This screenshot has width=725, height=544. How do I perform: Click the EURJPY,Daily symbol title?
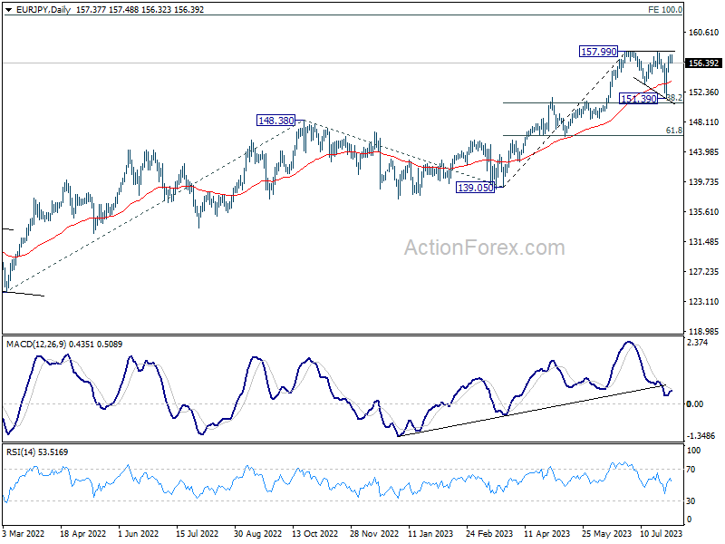pyautogui.click(x=43, y=10)
